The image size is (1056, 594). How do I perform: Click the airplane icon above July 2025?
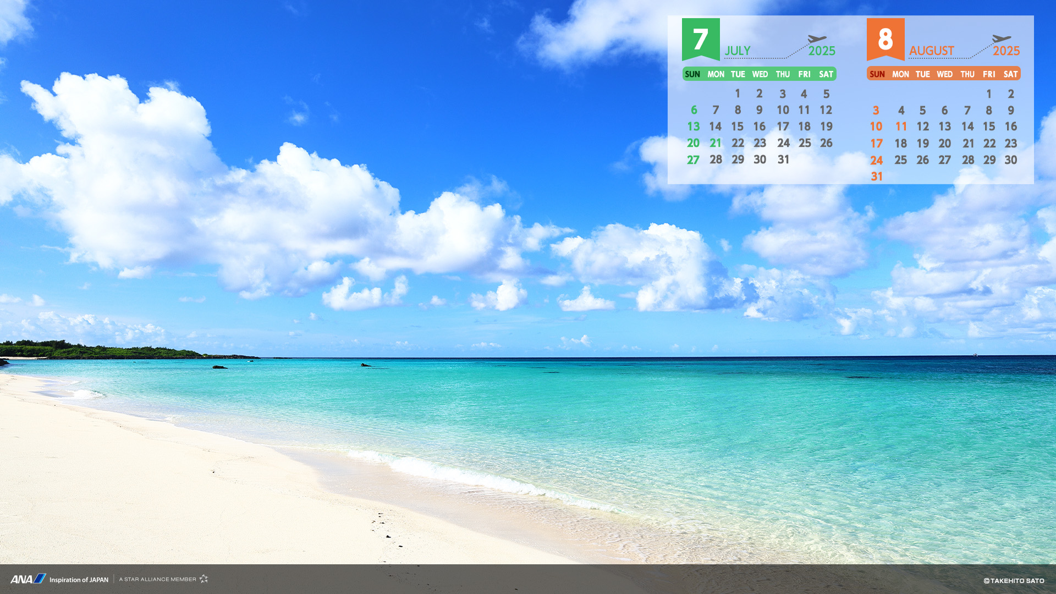tap(817, 39)
